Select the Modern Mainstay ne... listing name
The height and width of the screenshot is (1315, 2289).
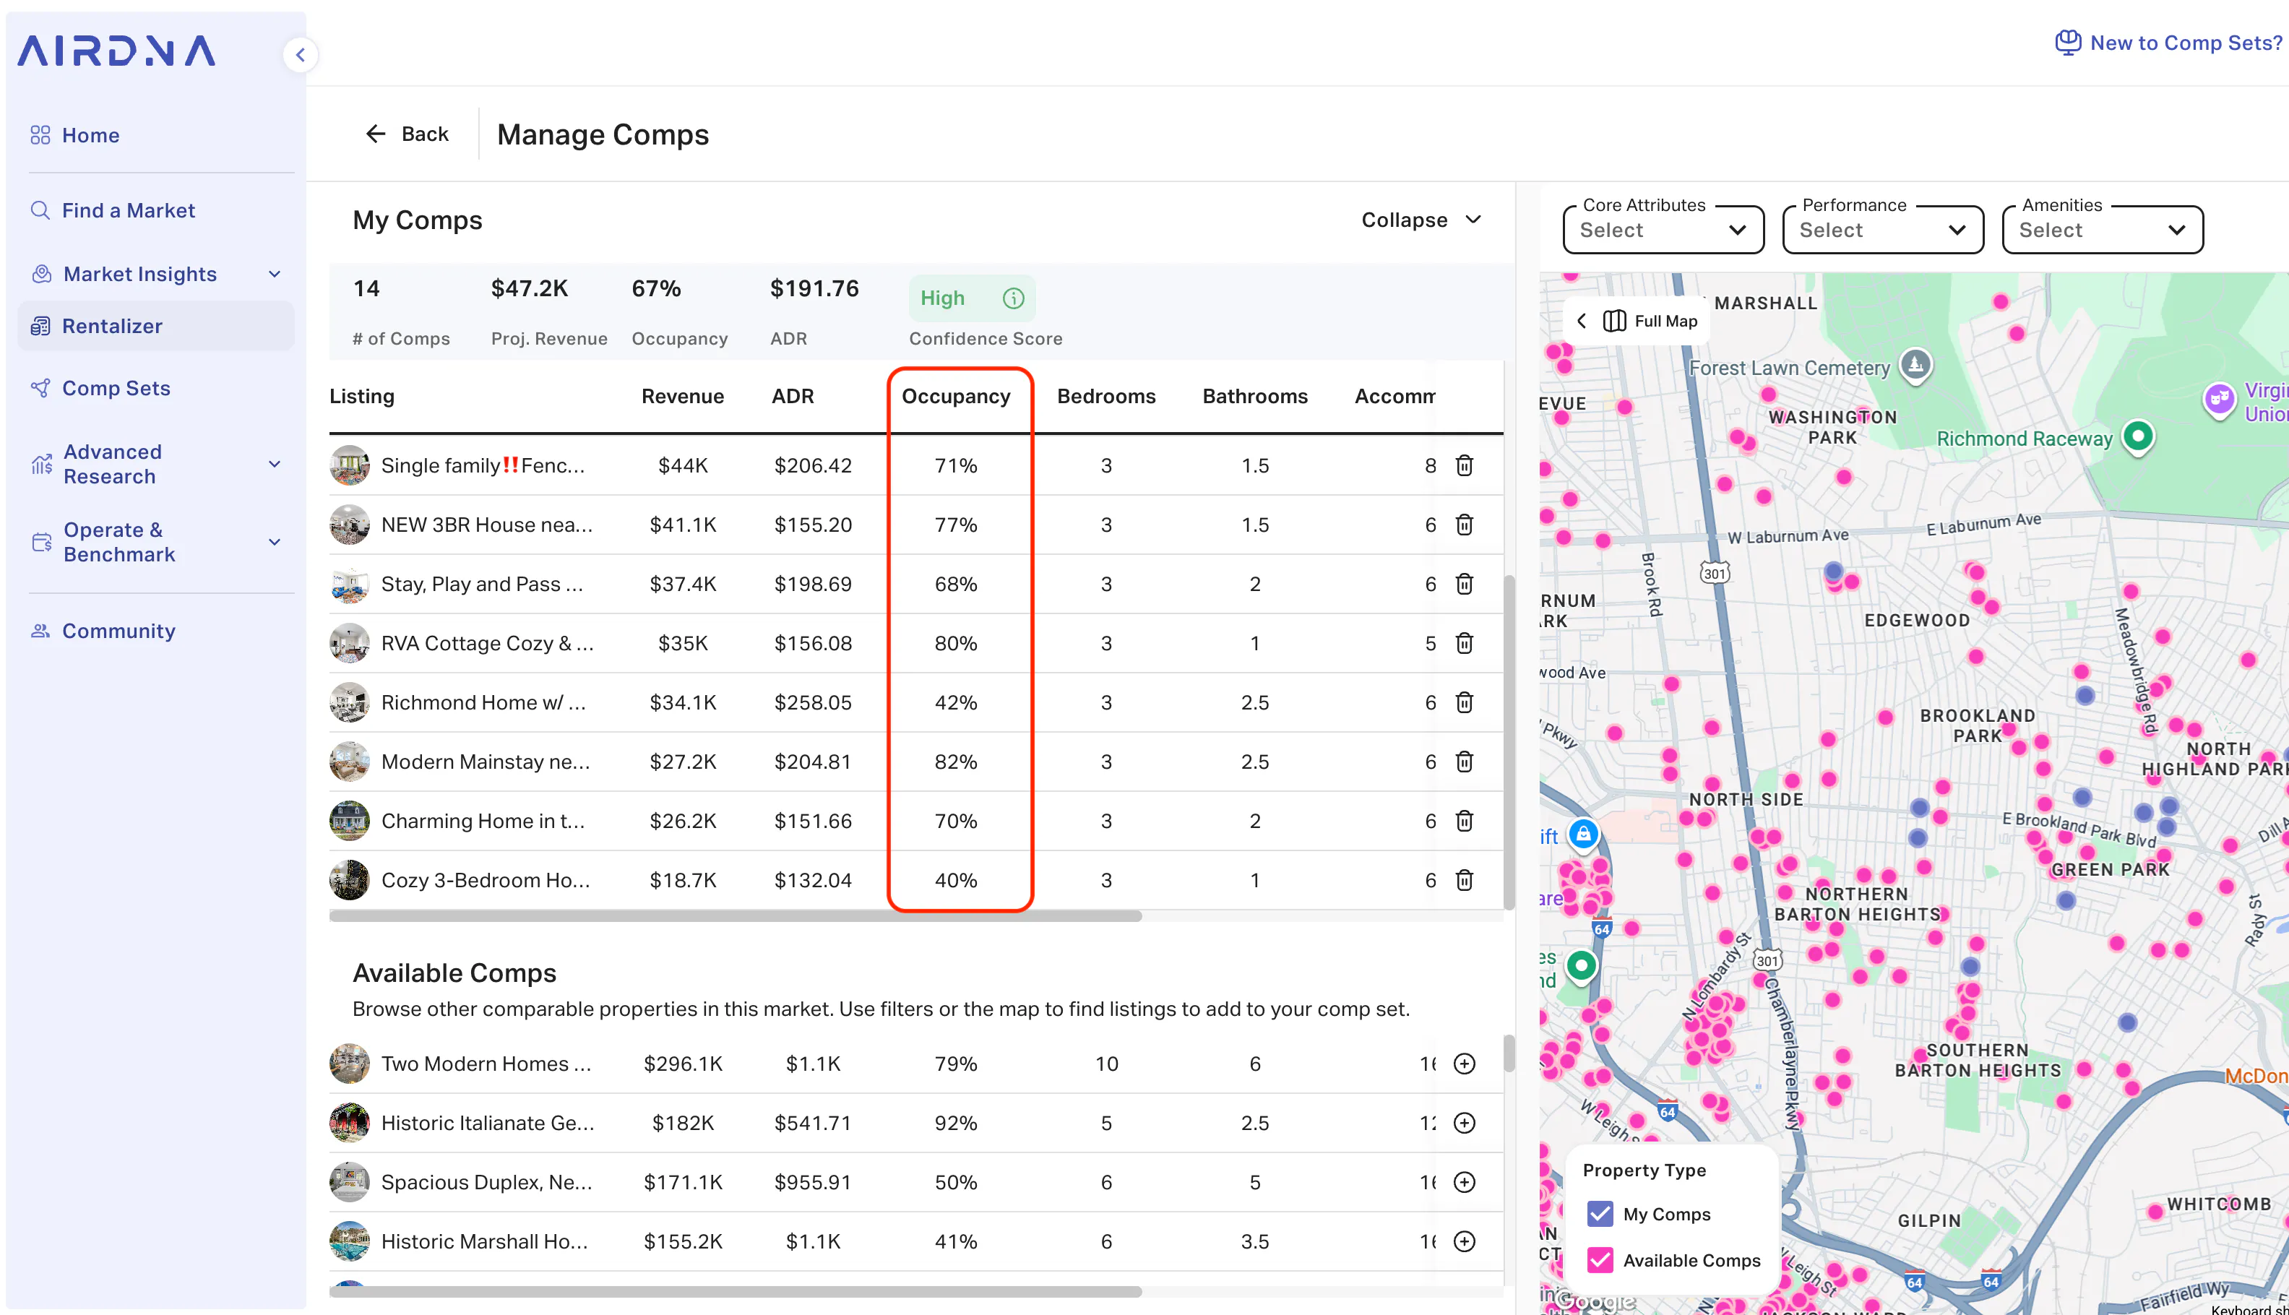[x=486, y=762]
